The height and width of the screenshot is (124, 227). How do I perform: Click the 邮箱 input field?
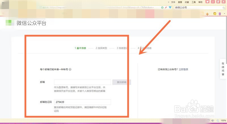pos(83,82)
